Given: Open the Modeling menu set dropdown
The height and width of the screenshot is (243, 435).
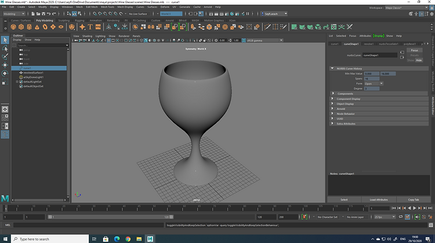Looking at the screenshot, I should pyautogui.click(x=14, y=14).
